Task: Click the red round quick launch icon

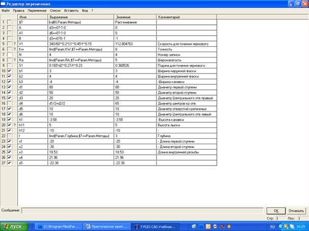Action: pos(223,227)
